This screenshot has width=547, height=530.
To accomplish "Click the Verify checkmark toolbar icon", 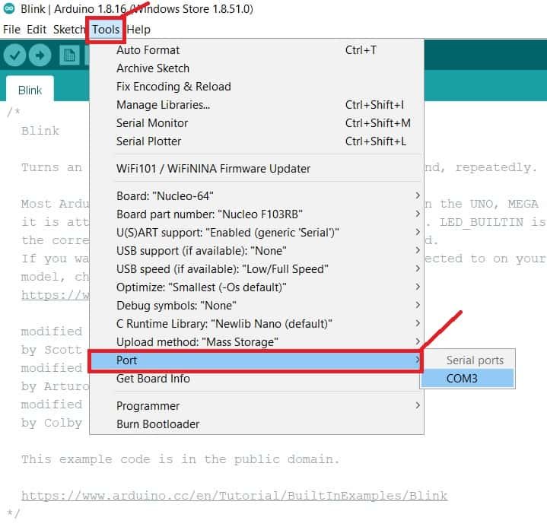I will [14, 55].
